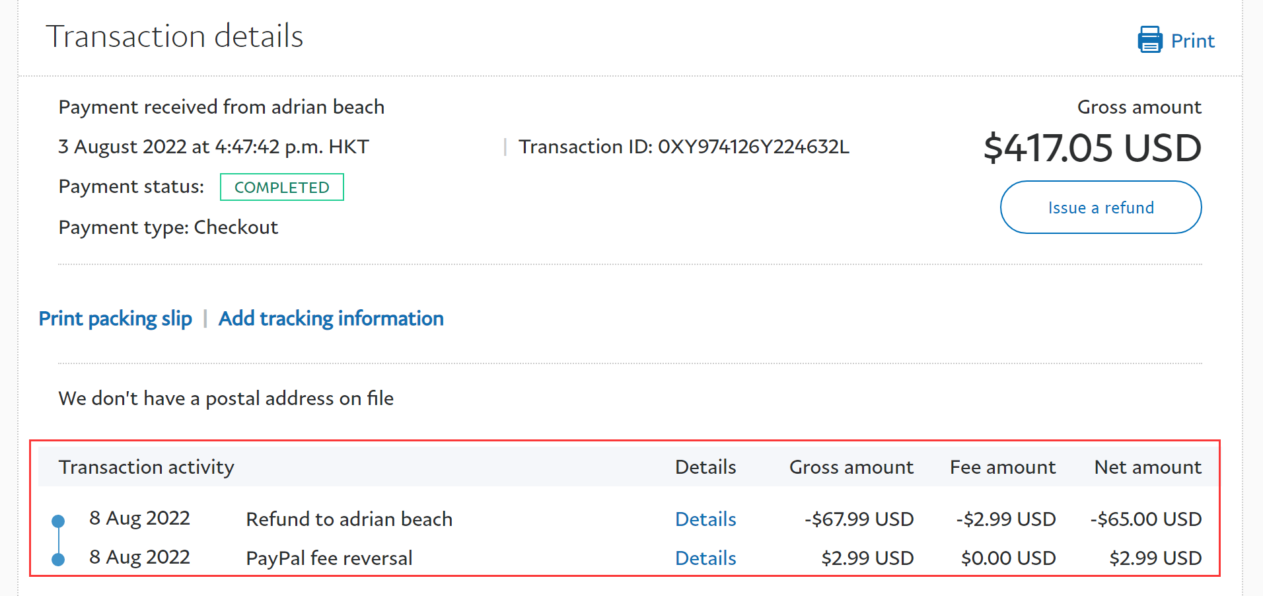Click the printer icon
This screenshot has height=596, width=1263.
1149,40
